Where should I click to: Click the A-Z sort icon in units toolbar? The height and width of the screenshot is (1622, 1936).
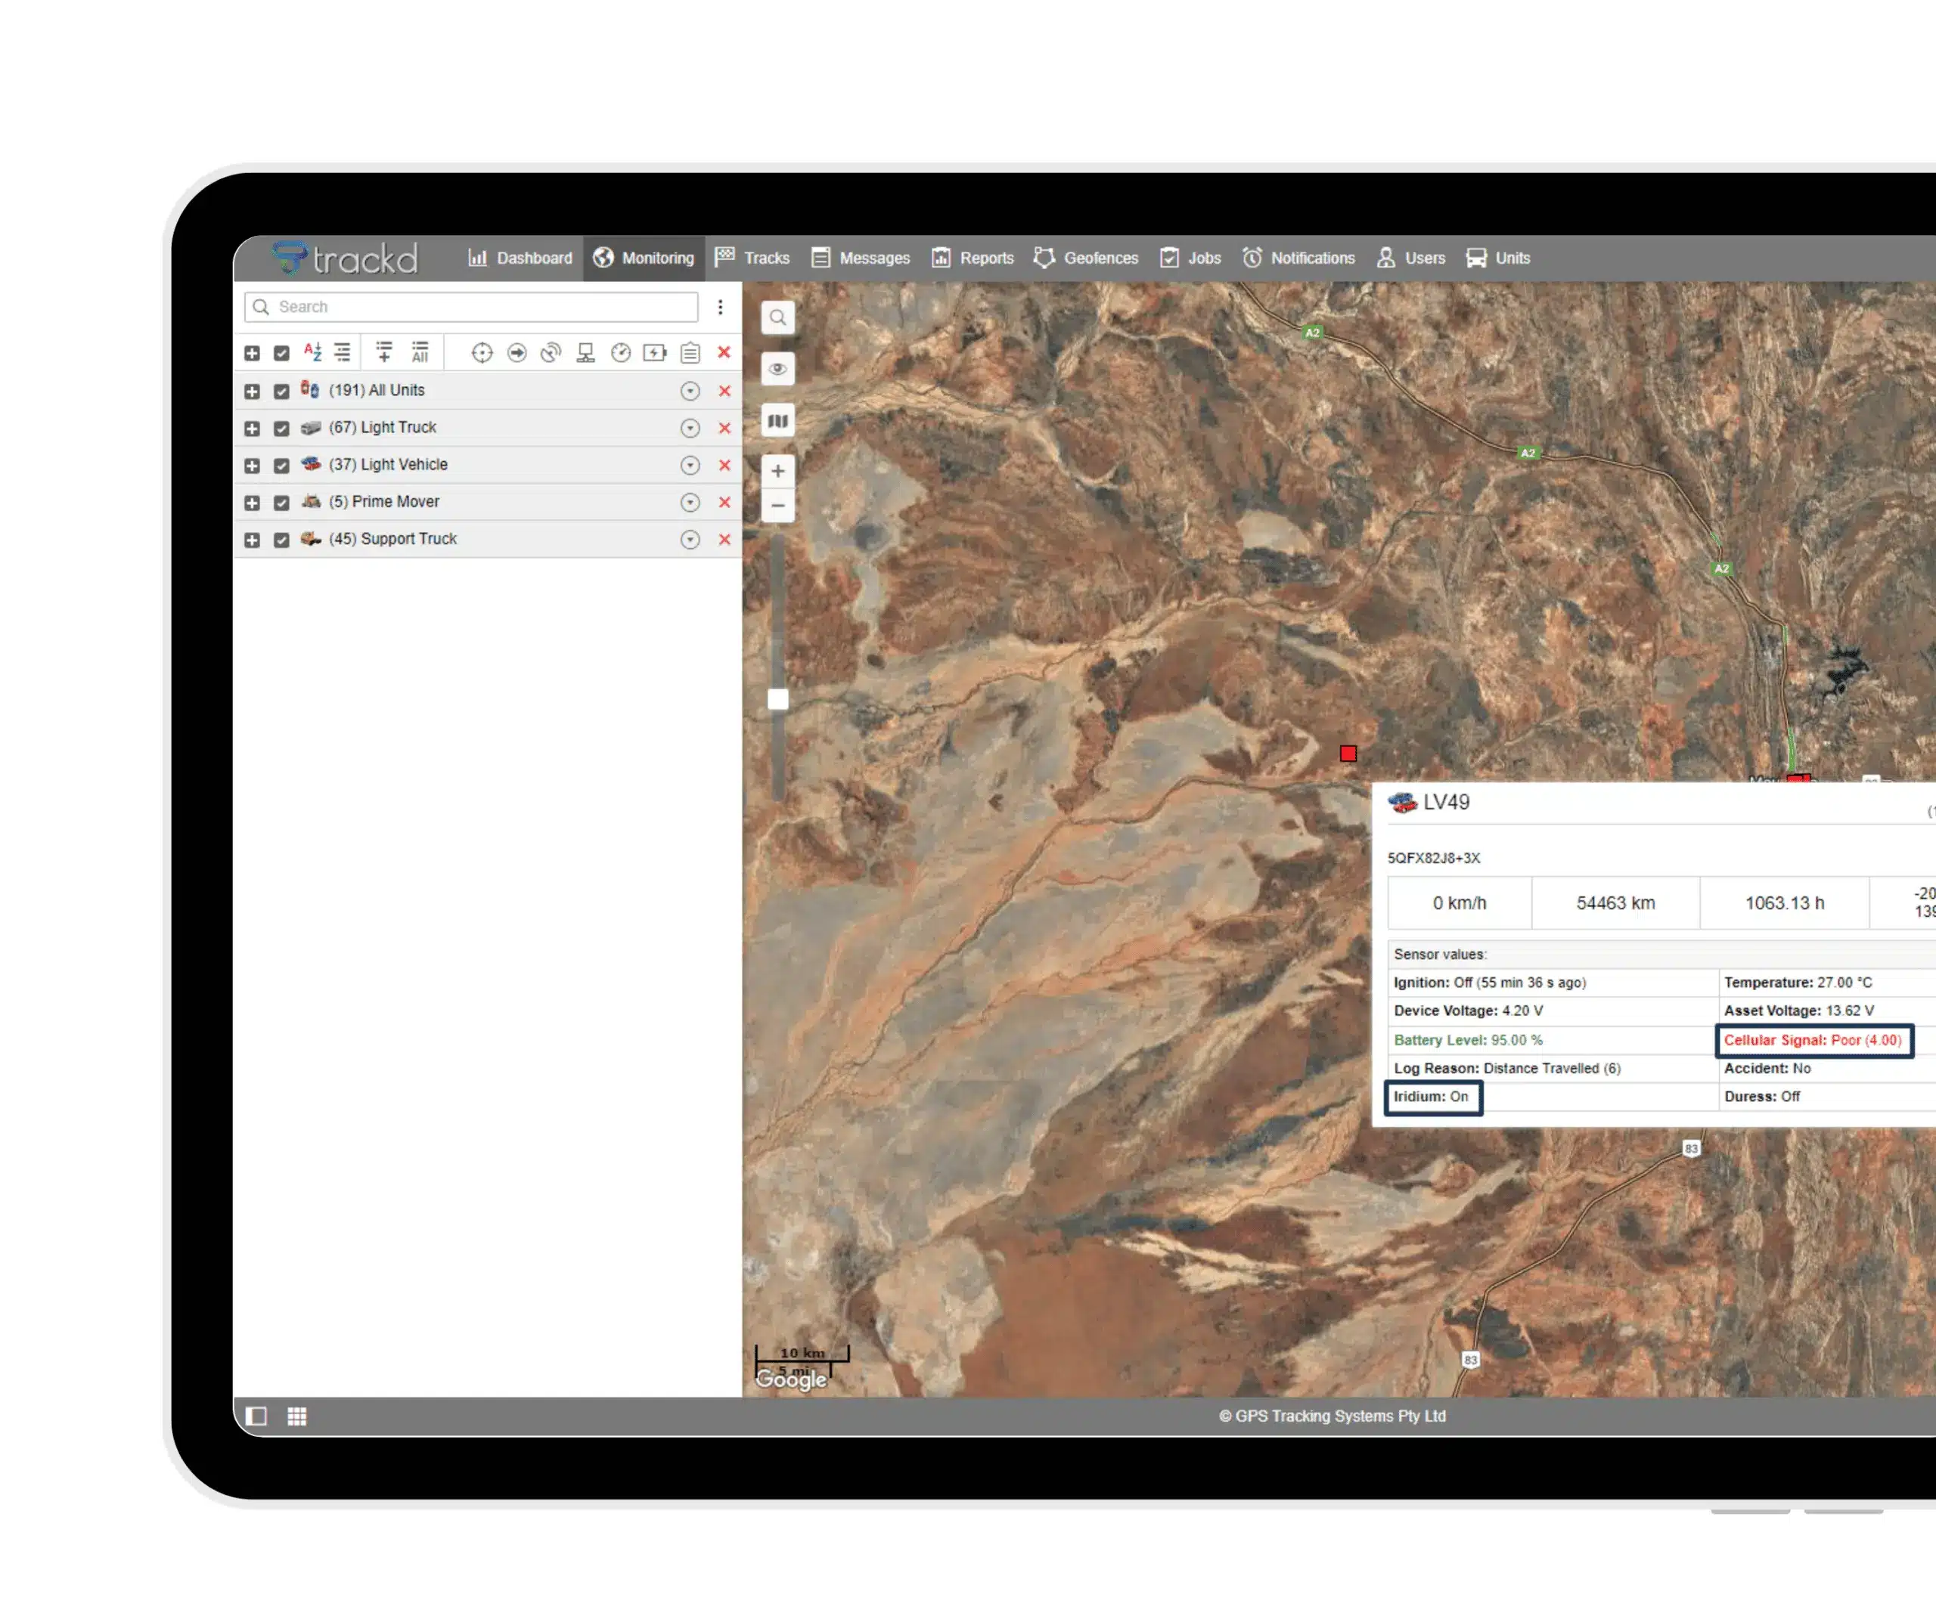coord(312,353)
